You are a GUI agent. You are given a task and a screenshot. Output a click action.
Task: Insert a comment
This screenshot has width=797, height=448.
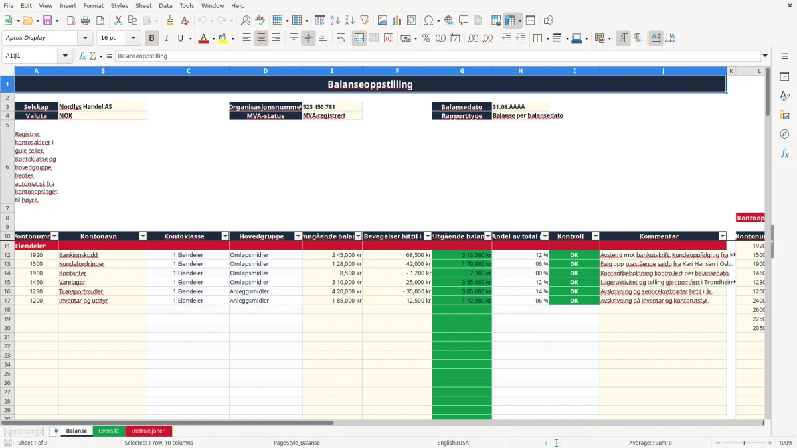(x=464, y=21)
